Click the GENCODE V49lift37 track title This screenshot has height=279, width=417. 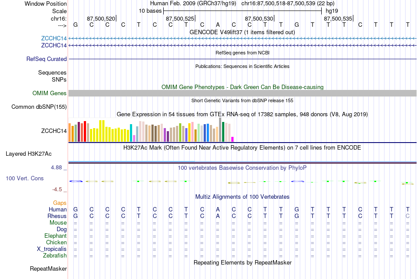coord(242,32)
